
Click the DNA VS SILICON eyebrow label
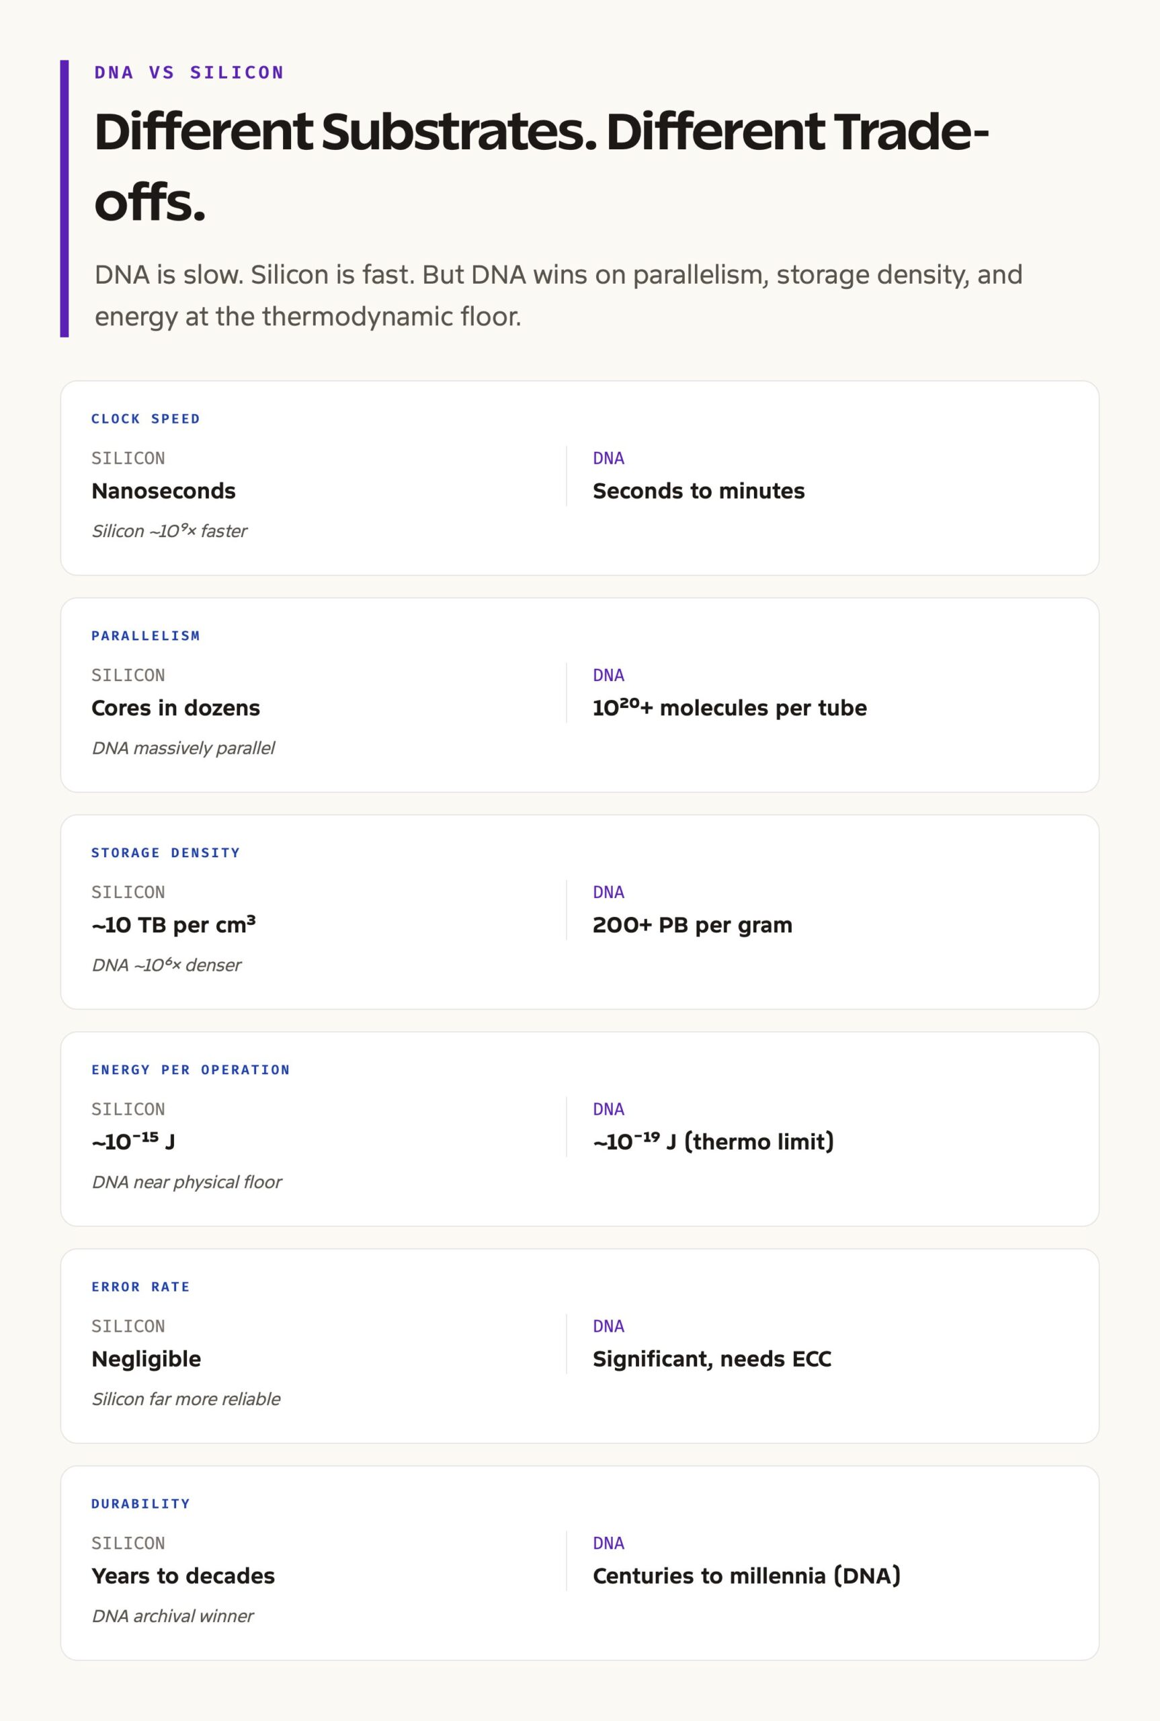click(x=189, y=73)
